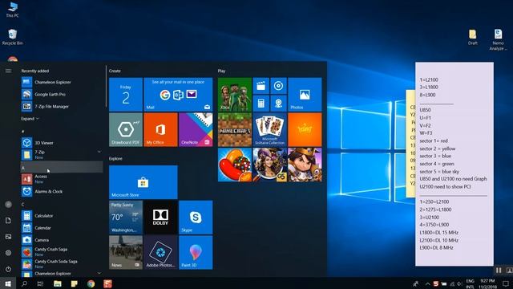The image size is (513, 289).
Task: Open News tile
Action: coord(126,252)
